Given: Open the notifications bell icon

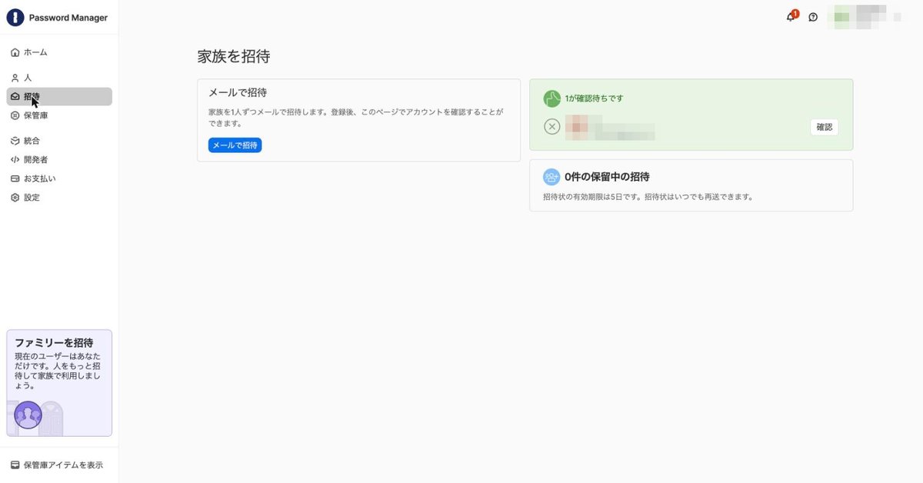Looking at the screenshot, I should 791,17.
